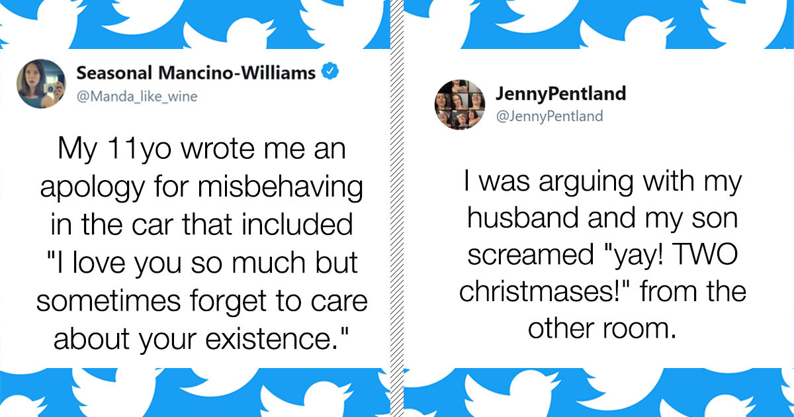Open the Seasonal Mancino-Williams display name
The image size is (794, 417).
tap(197, 73)
